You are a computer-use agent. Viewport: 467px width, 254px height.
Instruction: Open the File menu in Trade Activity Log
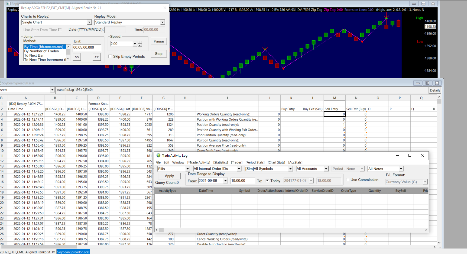click(x=158, y=162)
